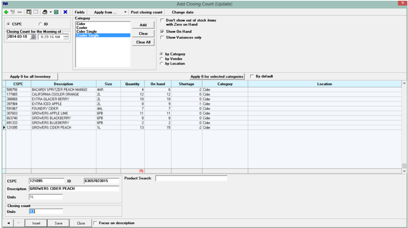Click the printer icon in toolbar
408x228 pixels.
[x=45, y=12]
